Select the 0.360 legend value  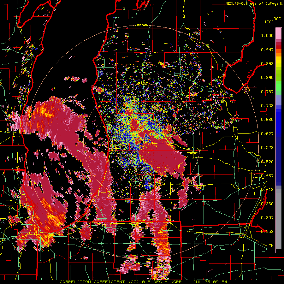267,204
